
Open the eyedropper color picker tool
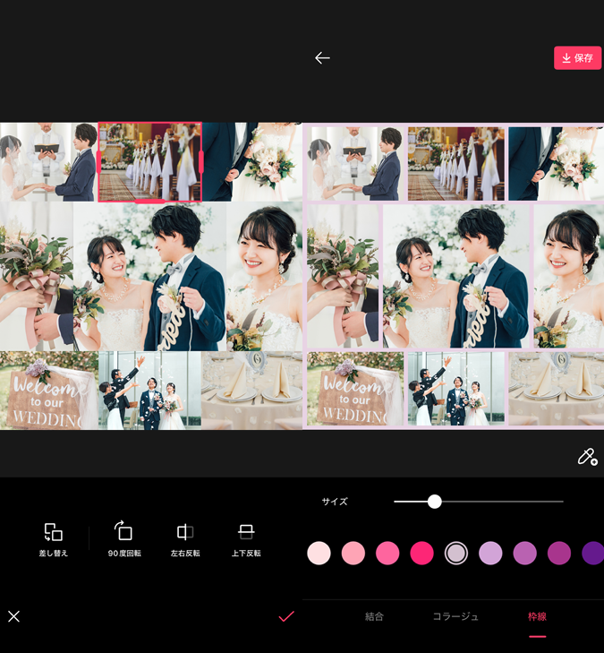(587, 457)
